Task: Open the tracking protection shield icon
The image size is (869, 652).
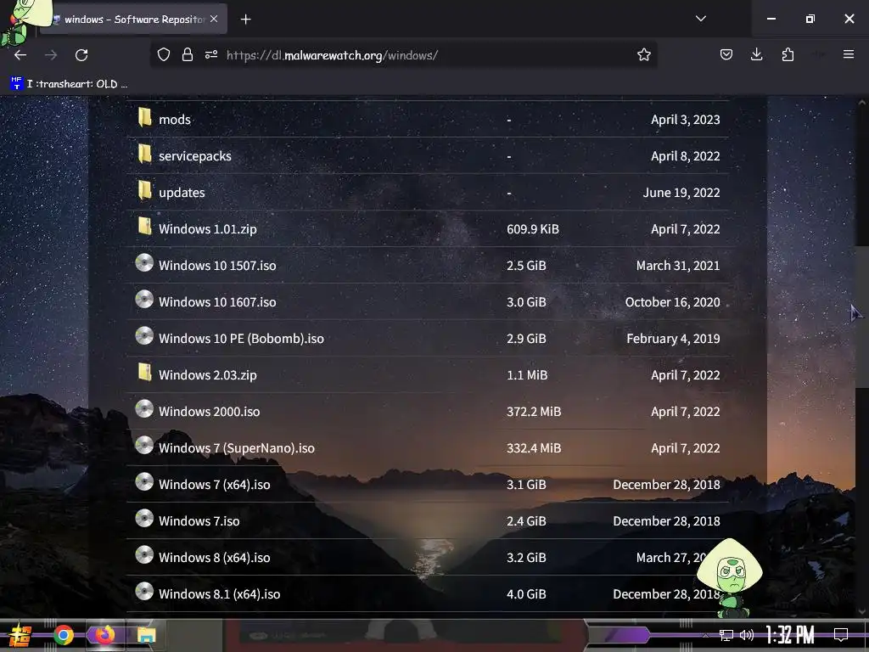Action: click(164, 54)
